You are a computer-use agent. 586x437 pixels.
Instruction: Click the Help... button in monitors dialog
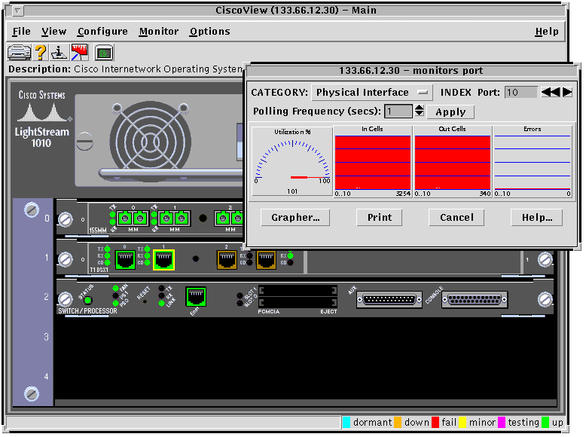tap(537, 217)
